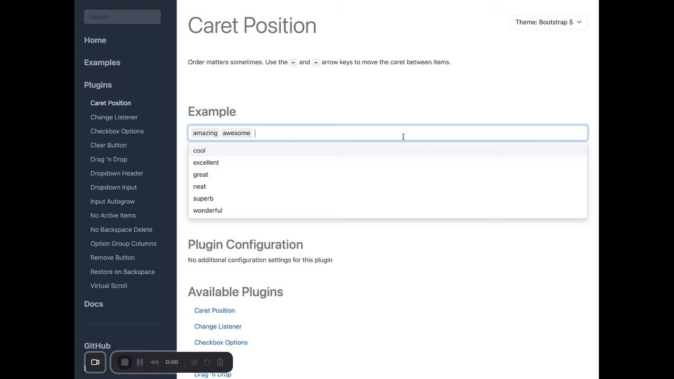The image size is (674, 379).
Task: Open the GitHub link in the sidebar
Action: [97, 346]
